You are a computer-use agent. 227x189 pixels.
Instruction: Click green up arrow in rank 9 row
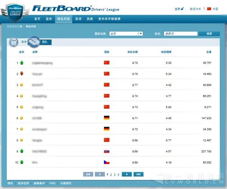22,151
